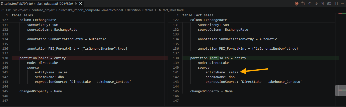Toggle collapse unchanged regions map icon
This screenshot has height=107, width=346.
(x=329, y=3)
